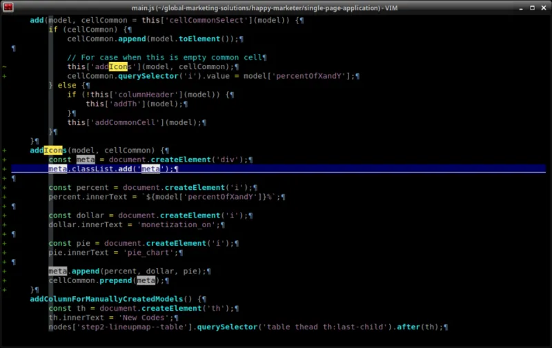Click 'cellCommon.append(model.toElement());' line

click(x=155, y=39)
